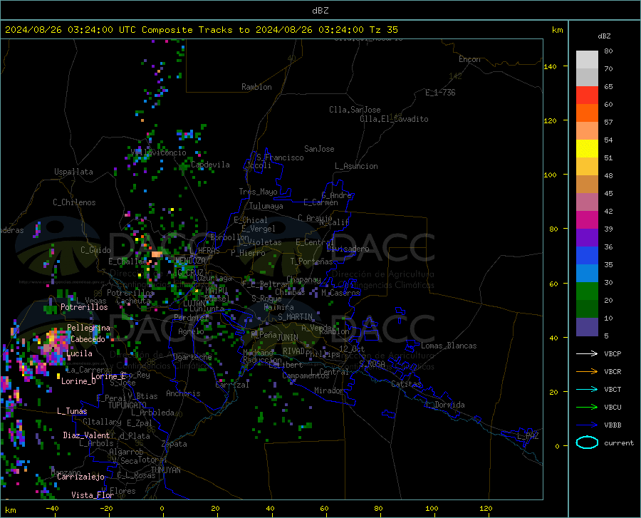Select the yellow 51 dBZ color swatch
Screen dimensions: 641x518
[587, 148]
